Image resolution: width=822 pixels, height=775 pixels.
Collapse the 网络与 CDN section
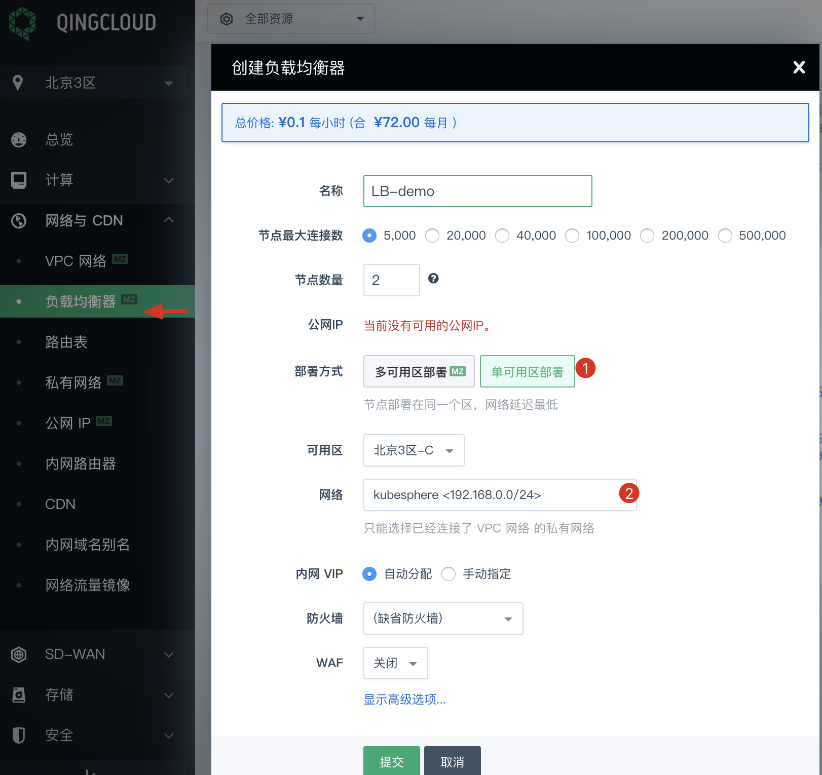(x=169, y=220)
